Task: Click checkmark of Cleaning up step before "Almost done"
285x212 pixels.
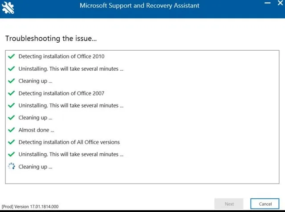Action: click(x=12, y=118)
